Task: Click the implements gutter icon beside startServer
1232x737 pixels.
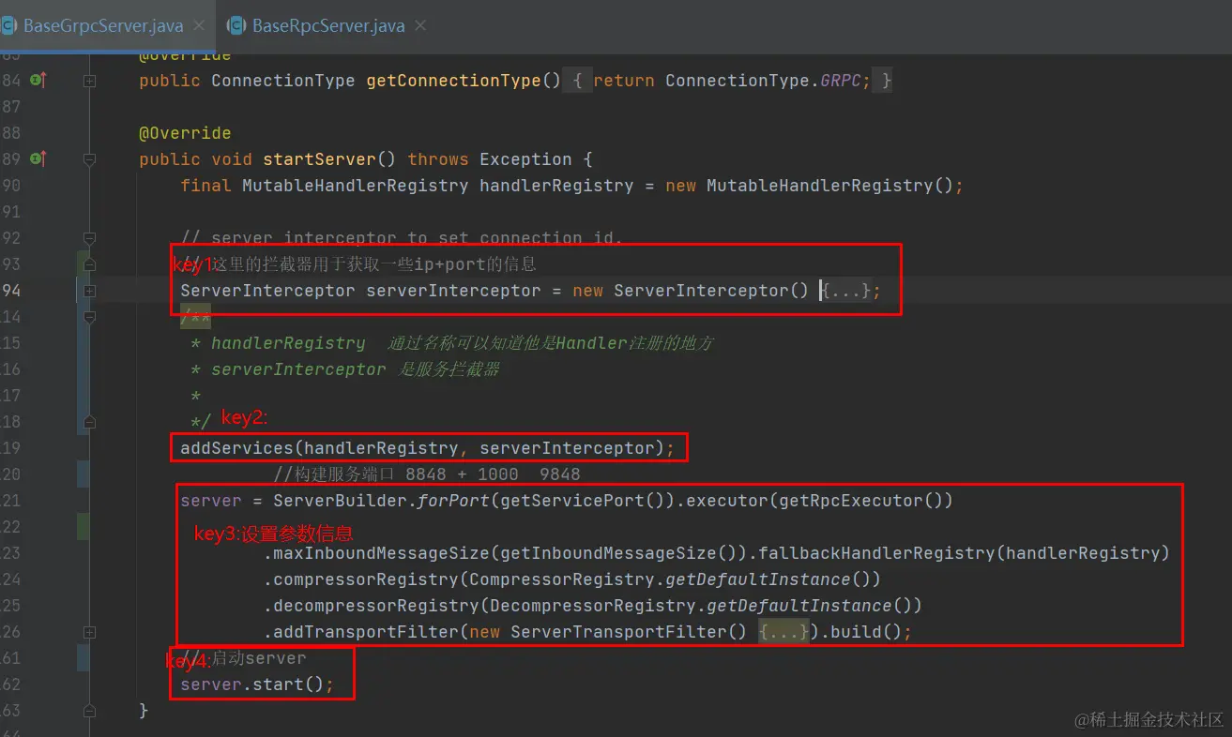Action: point(38,159)
